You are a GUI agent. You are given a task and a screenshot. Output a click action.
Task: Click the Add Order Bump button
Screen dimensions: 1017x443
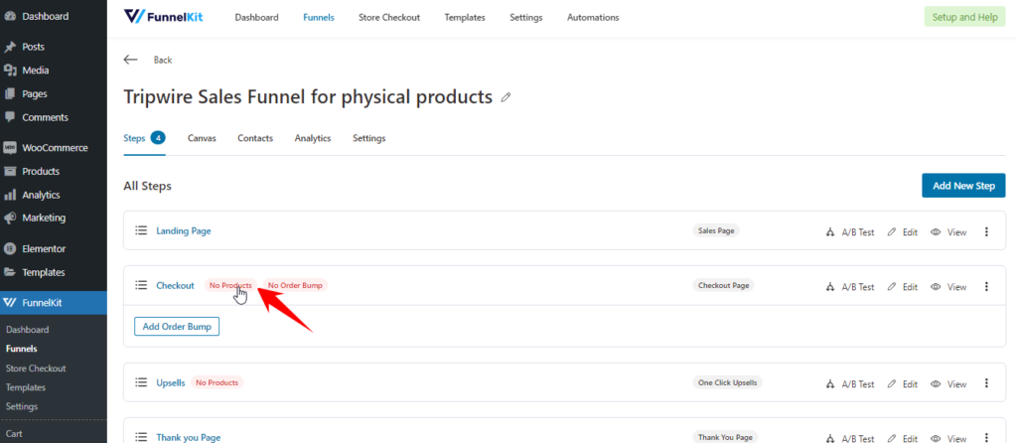(x=177, y=326)
